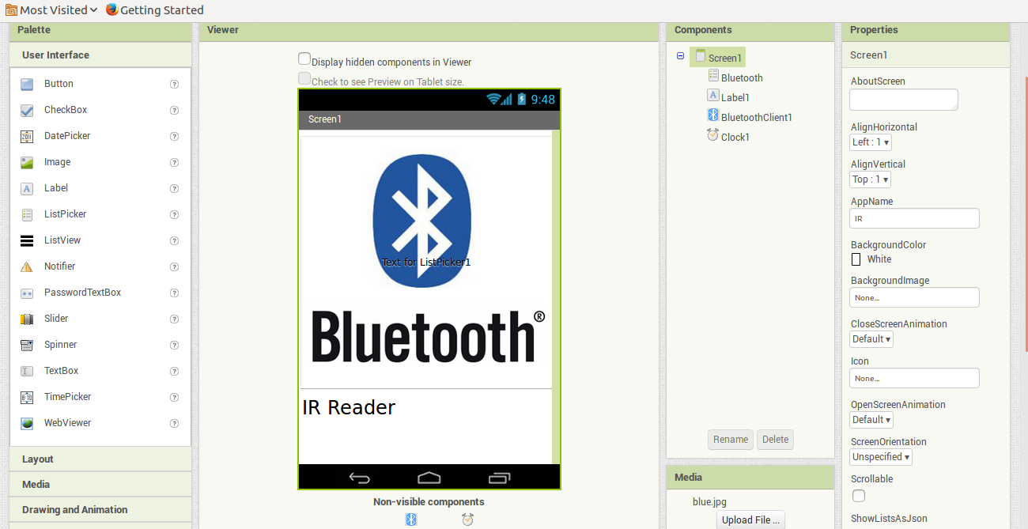The height and width of the screenshot is (529, 1028).
Task: Select the DatePicker palette icon
Action: (27, 136)
